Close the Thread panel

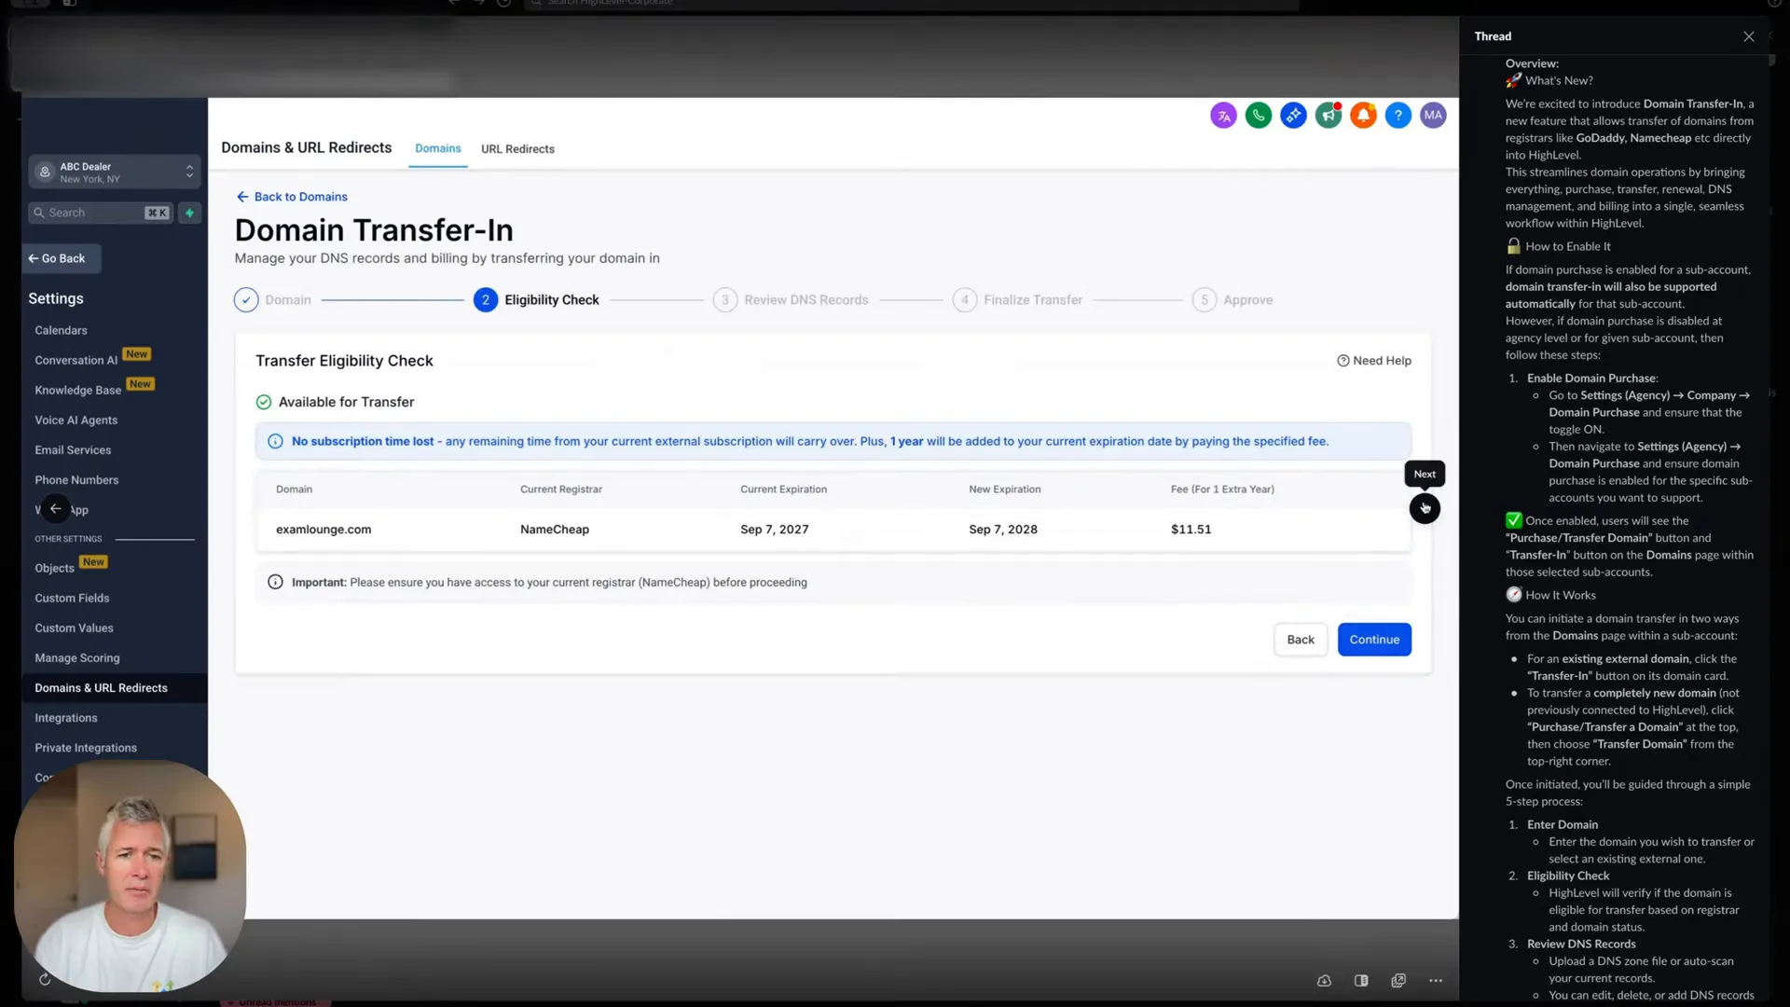click(1748, 36)
